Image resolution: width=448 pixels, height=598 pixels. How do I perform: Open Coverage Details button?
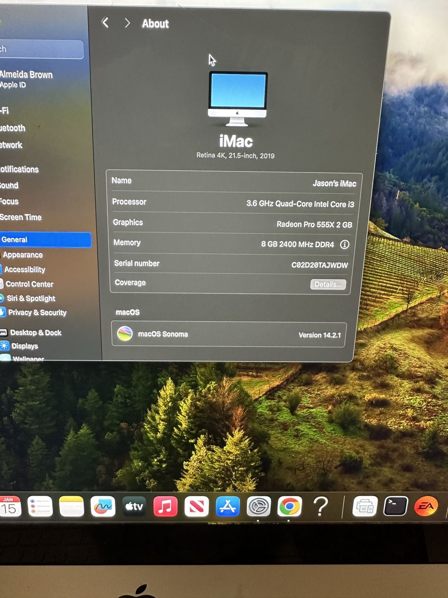point(328,284)
